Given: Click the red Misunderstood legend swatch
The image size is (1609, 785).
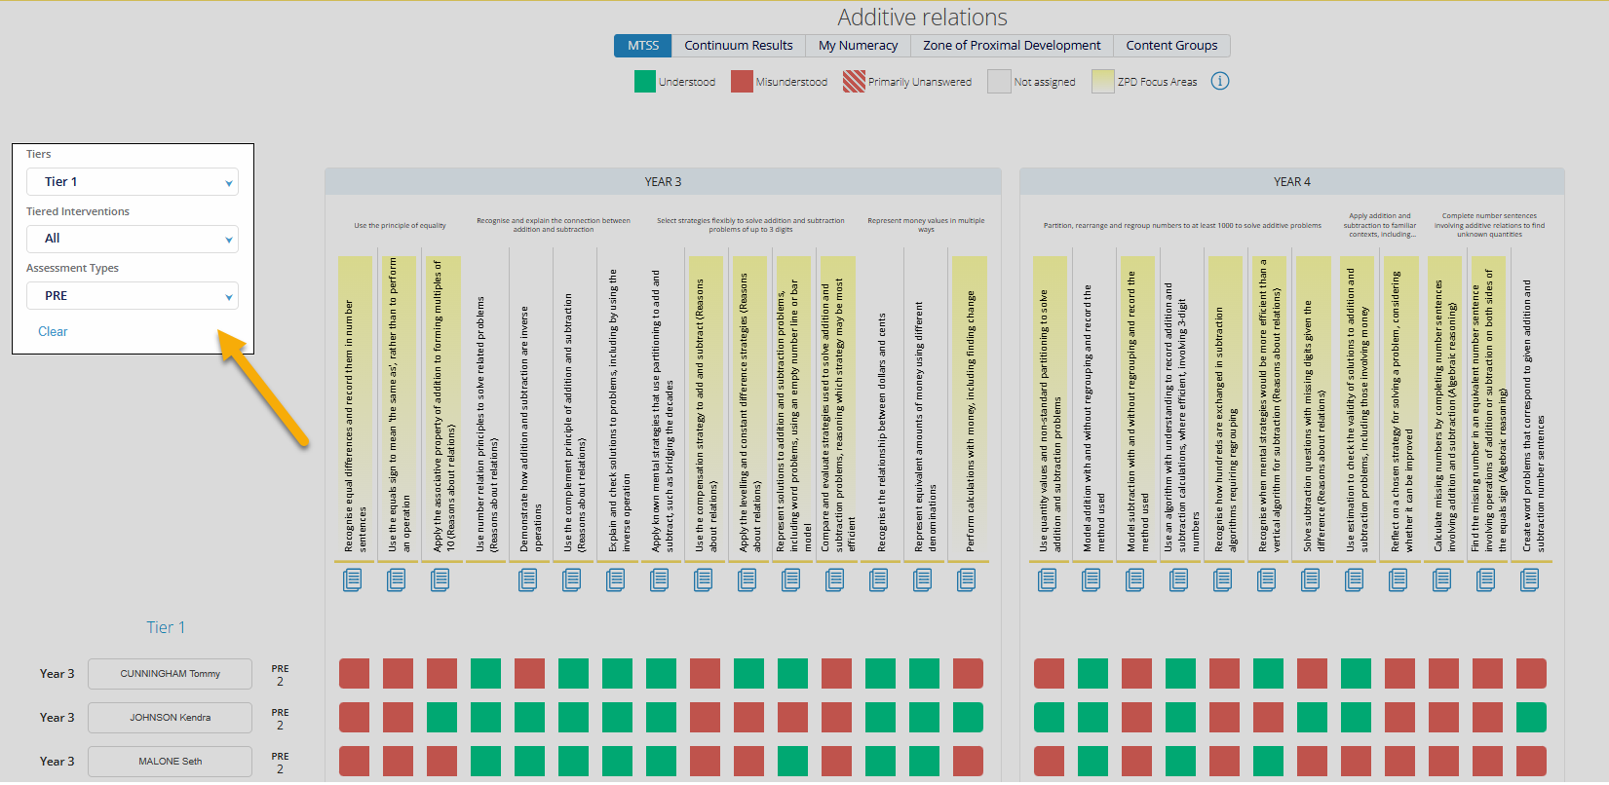Looking at the screenshot, I should pyautogui.click(x=742, y=82).
